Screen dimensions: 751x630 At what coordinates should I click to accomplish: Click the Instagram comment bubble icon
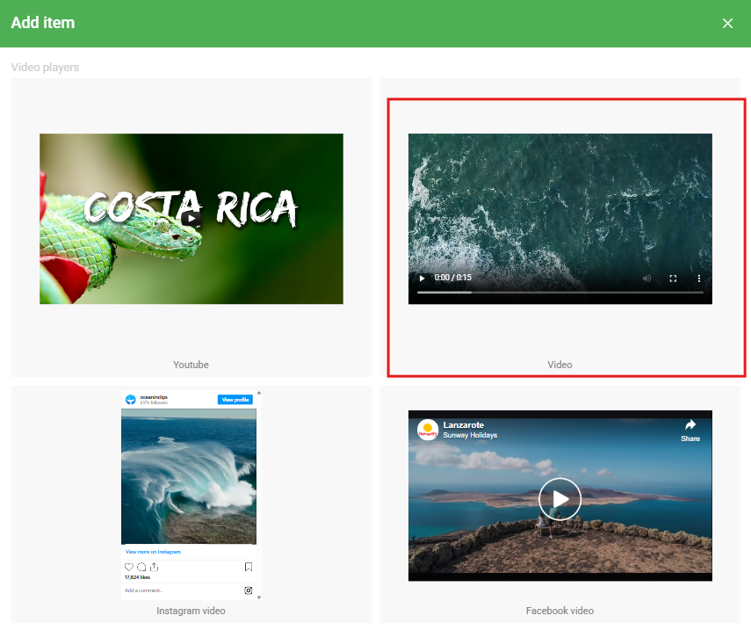click(141, 567)
